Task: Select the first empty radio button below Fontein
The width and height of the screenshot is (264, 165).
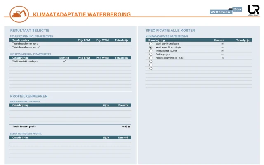Action: tap(151, 61)
